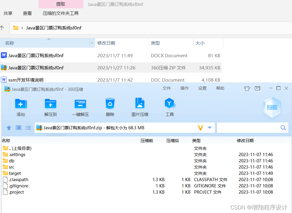Open the 图片压缩 image compression tool
This screenshot has height=213, width=292.
pos(140,103)
